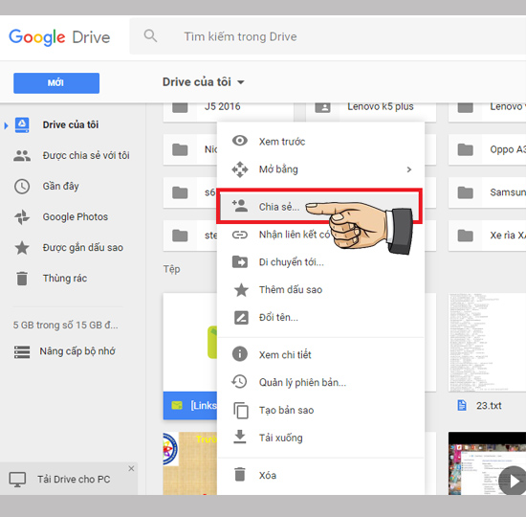Viewport: 526px width, 517px height.
Task: Click Tải Drive cho PC text
Action: (74, 480)
